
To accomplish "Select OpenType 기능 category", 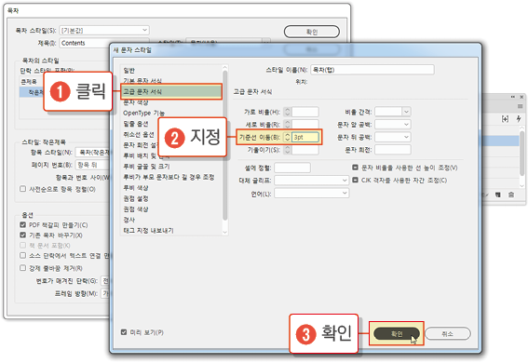I will 143,113.
